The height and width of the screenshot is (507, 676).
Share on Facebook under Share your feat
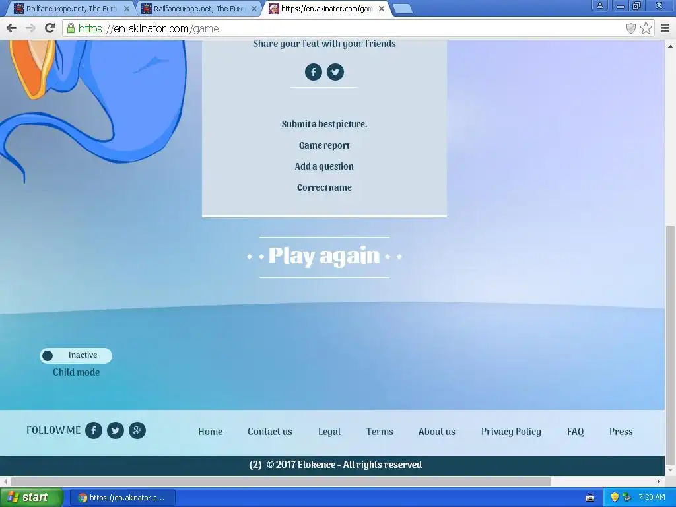click(x=314, y=72)
